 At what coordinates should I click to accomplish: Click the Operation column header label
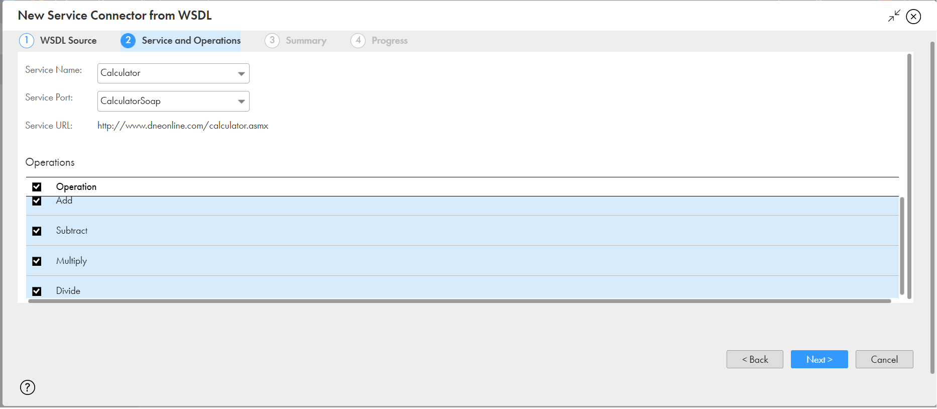click(x=76, y=187)
